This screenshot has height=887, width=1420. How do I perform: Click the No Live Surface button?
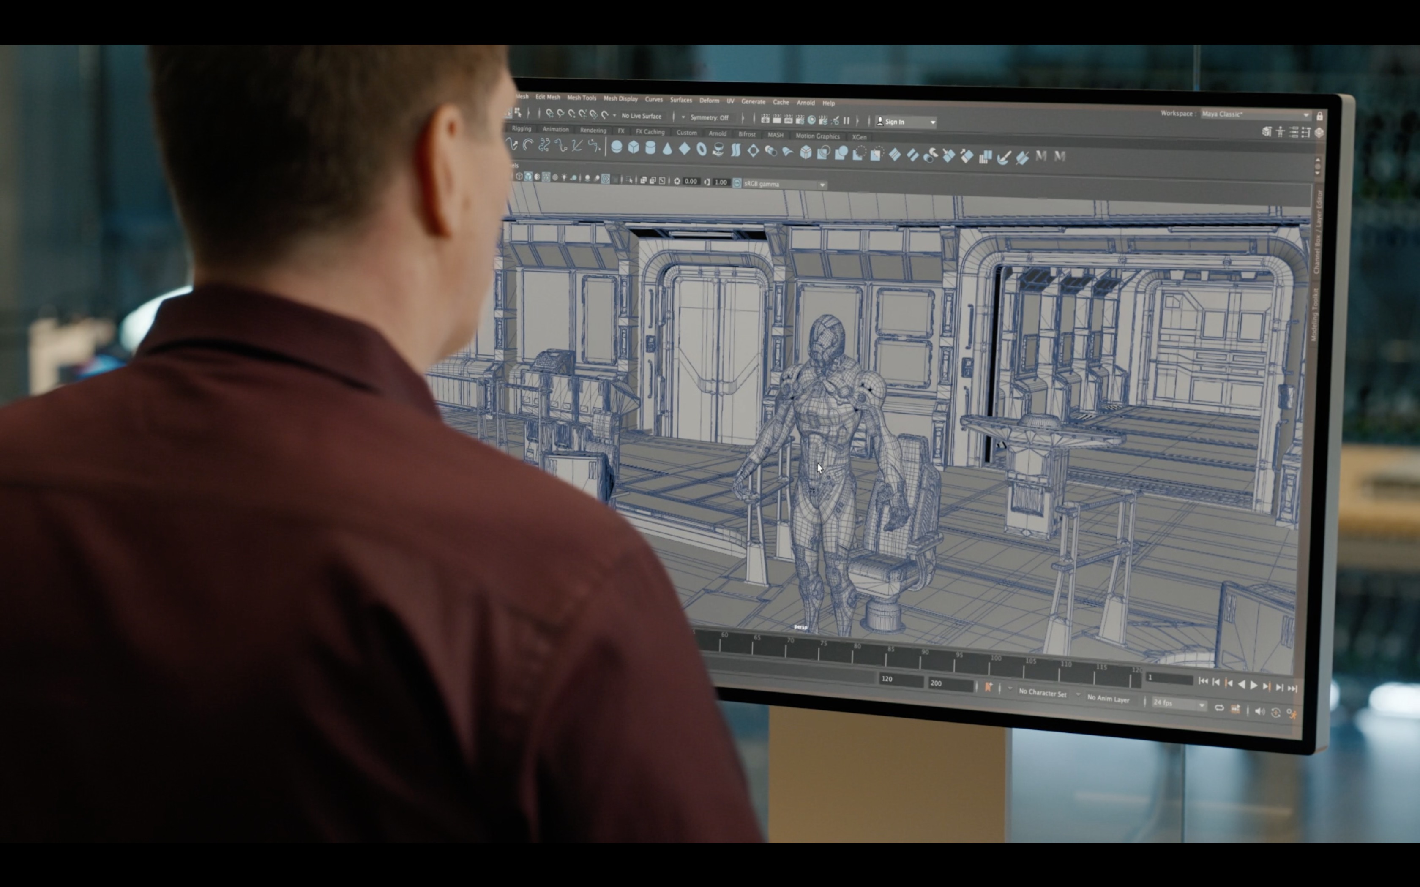642,116
